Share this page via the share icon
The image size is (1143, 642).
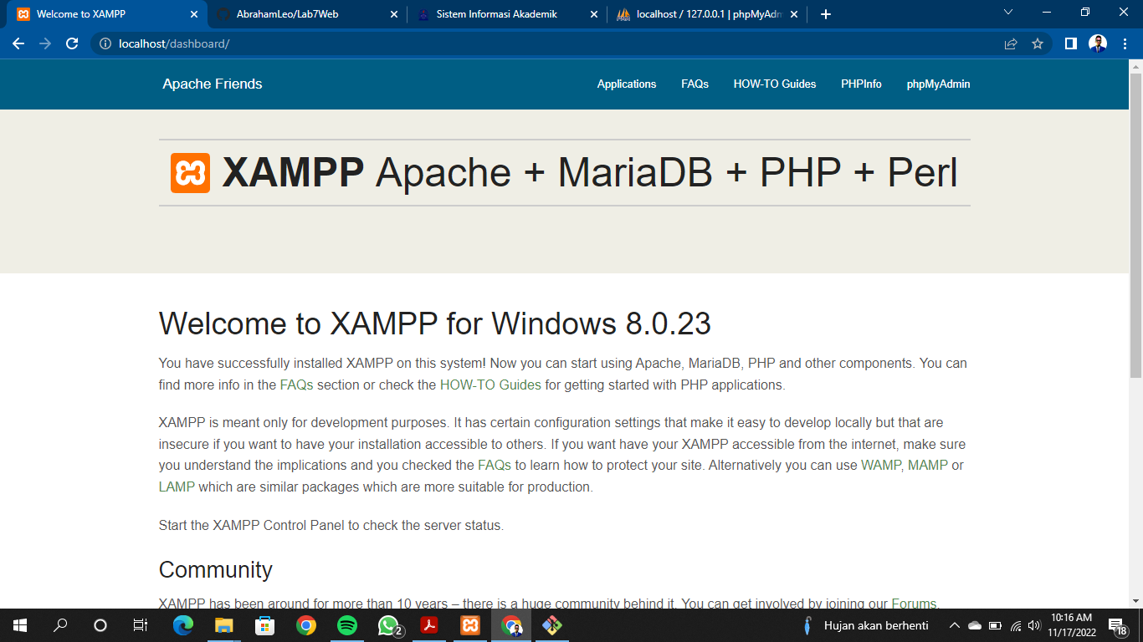tap(1011, 43)
